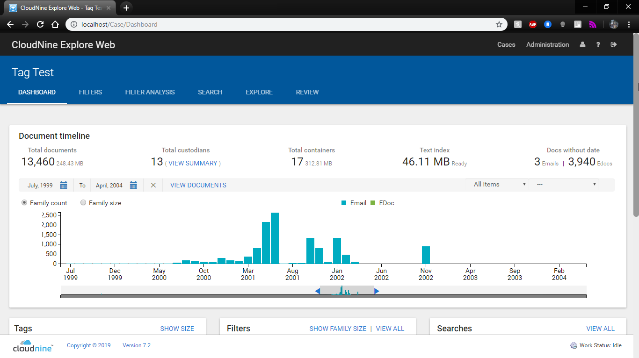Image resolution: width=639 pixels, height=358 pixels.
Task: Click the left arrow on the timeline range slider
Action: (317, 290)
